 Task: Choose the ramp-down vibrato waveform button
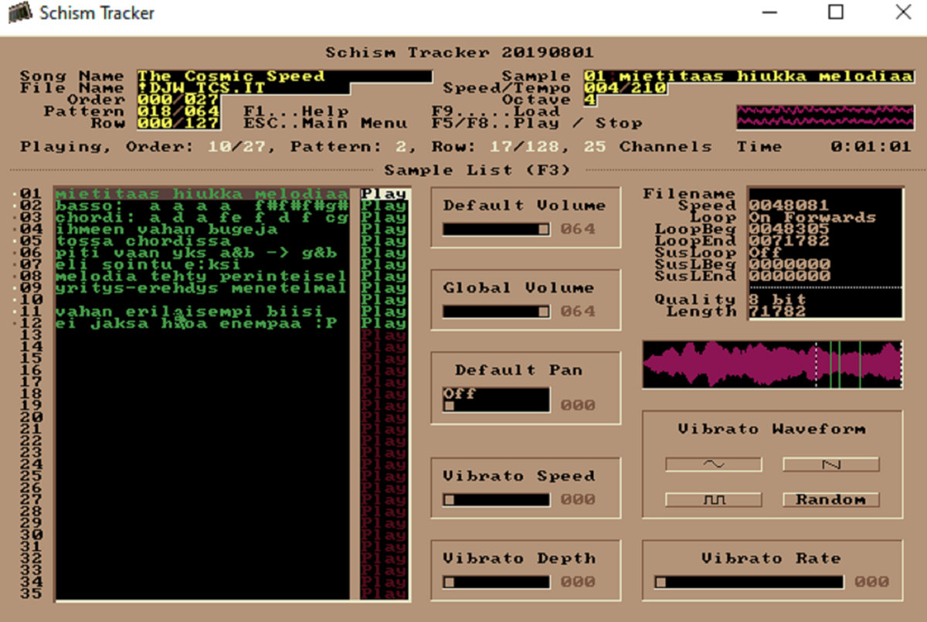[x=830, y=464]
